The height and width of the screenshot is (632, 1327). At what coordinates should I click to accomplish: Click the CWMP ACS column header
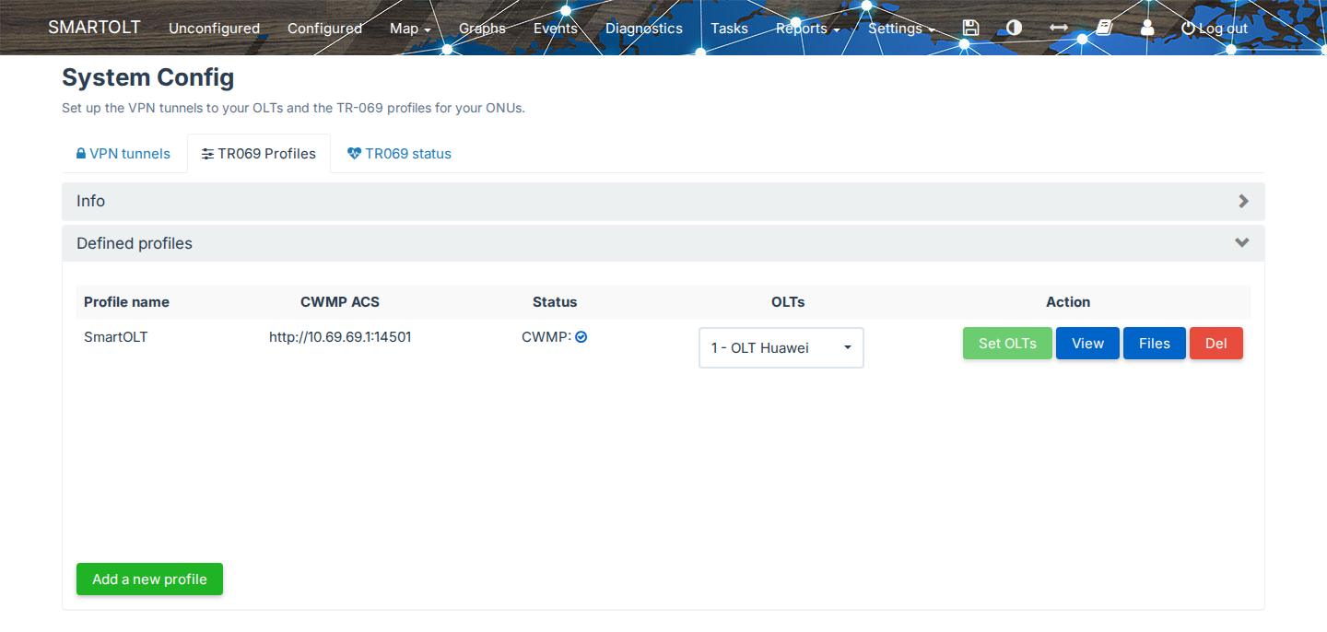(x=340, y=302)
